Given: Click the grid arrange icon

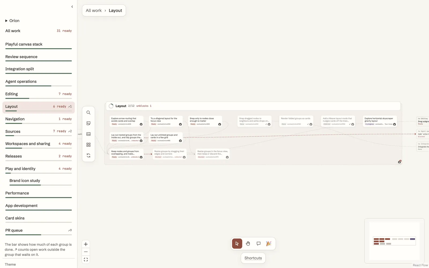Looking at the screenshot, I should [x=88, y=145].
